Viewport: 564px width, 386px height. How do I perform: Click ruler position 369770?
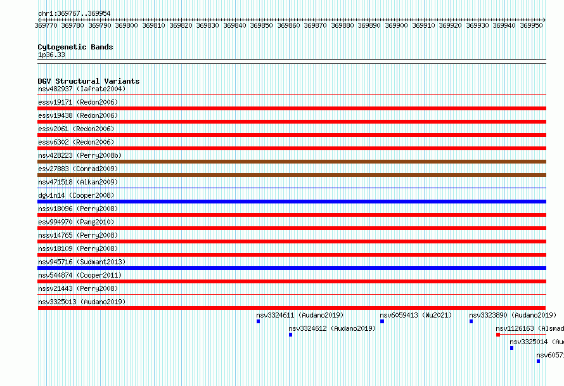click(x=46, y=25)
